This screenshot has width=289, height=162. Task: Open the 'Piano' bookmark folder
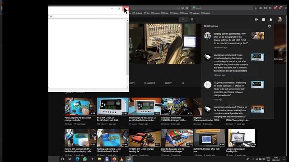tap(184, 13)
